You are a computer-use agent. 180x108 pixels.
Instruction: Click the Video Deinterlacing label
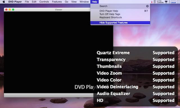[118, 87]
